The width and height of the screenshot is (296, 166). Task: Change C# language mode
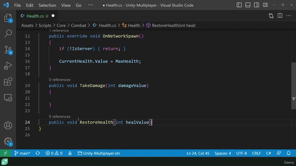pyautogui.click(x=268, y=153)
